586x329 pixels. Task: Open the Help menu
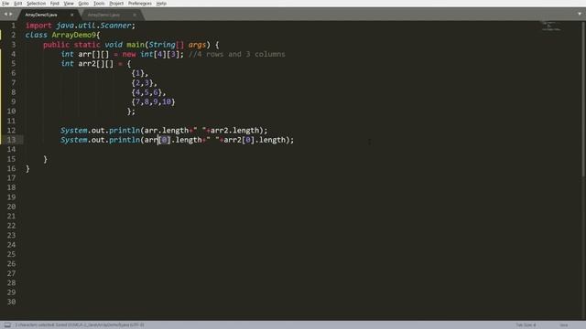click(x=161, y=4)
